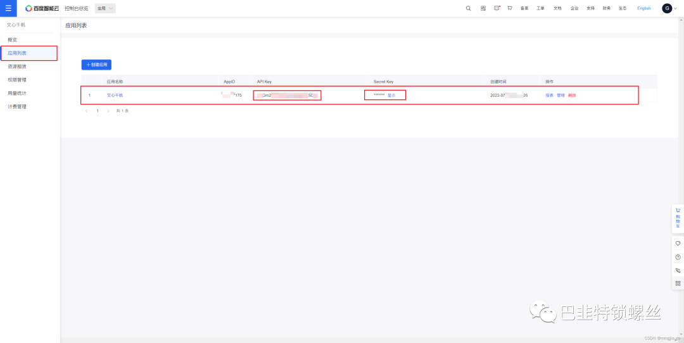Click the search magnifier icon
Viewport: 684px width, 343px height.
pos(468,8)
